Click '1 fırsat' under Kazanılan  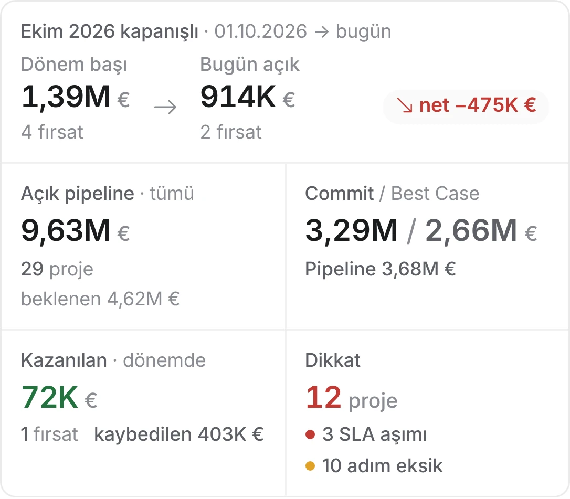click(x=49, y=434)
